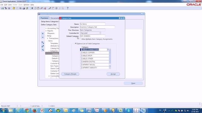
Task: Expand the Accounting Close Cycle tree node
Action: coord(46,28)
